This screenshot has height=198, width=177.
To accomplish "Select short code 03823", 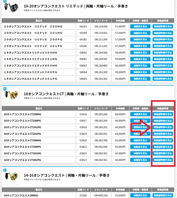I will pos(83,160).
